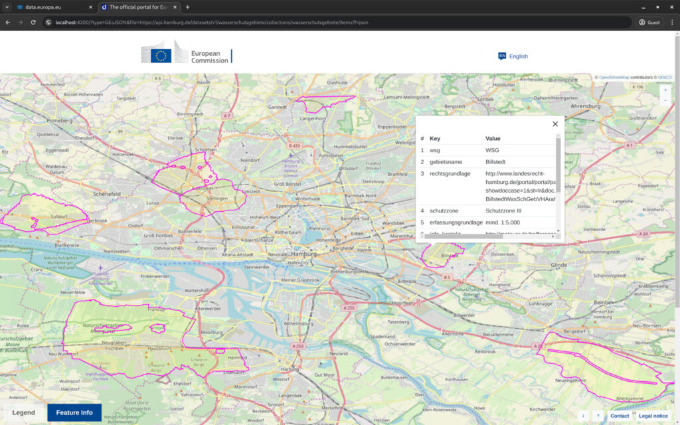Click the landesrecht-hamburg.de URL value
Viewport: 680px width, 425px height.
(x=521, y=186)
